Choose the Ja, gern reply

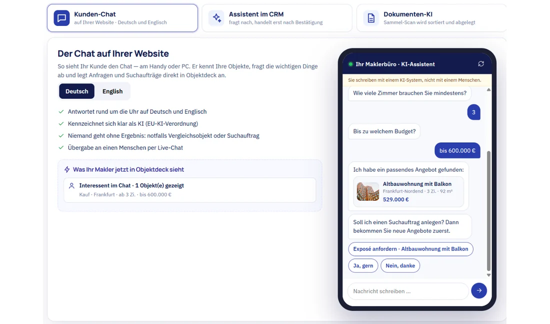point(363,266)
